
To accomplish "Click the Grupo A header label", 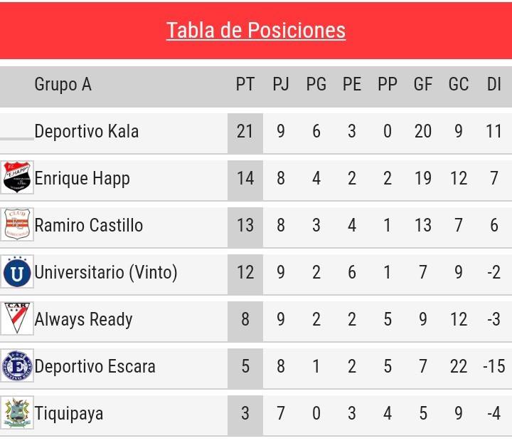I will [63, 85].
